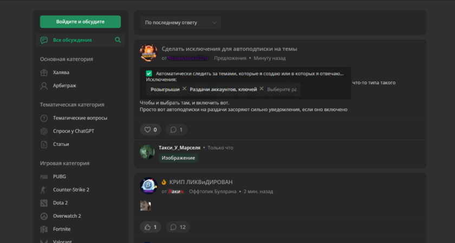Click the green 'Войдите и обсудите' button
The height and width of the screenshot is (243, 455).
(x=80, y=22)
